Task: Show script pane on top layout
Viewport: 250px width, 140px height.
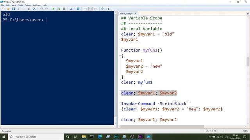Action: [x=85, y=9]
